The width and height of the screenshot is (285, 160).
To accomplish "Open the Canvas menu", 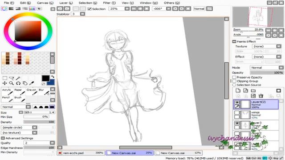I will [45, 3].
